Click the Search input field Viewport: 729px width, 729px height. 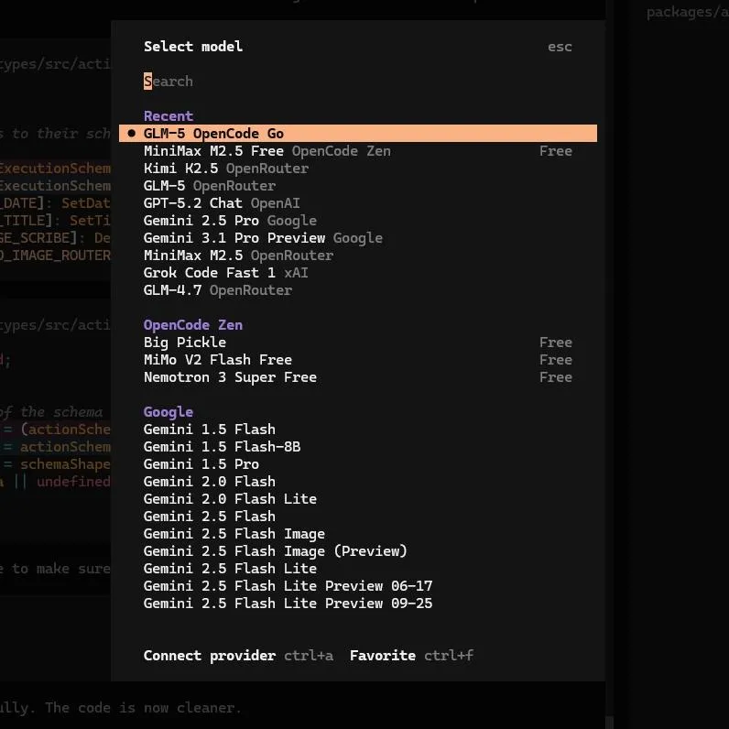pyautogui.click(x=358, y=82)
